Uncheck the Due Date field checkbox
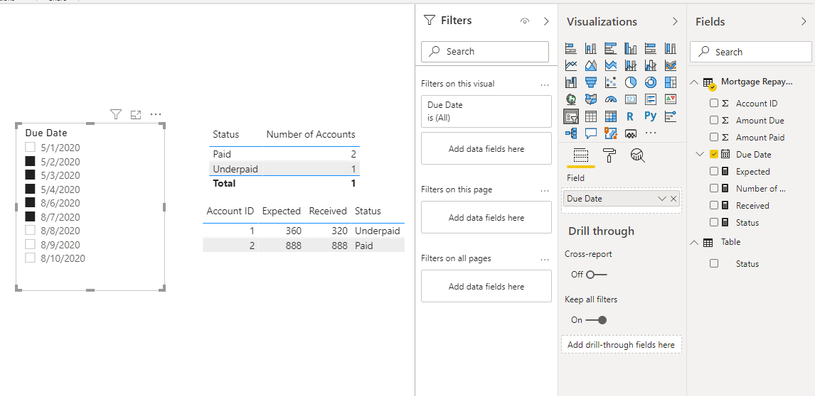815x396 pixels. [x=713, y=154]
